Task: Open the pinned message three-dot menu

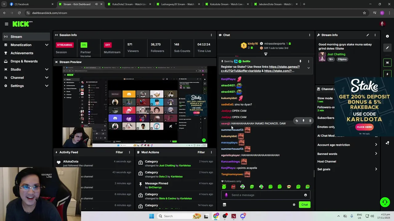Action: pos(308,61)
